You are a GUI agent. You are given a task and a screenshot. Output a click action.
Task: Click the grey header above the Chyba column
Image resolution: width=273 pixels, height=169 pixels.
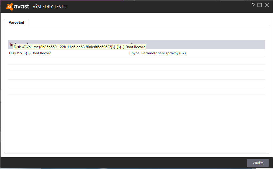(204, 44)
